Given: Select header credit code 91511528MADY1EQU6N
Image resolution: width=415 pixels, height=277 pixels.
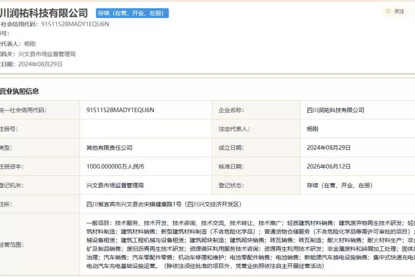Looking at the screenshot, I should click(75, 24).
